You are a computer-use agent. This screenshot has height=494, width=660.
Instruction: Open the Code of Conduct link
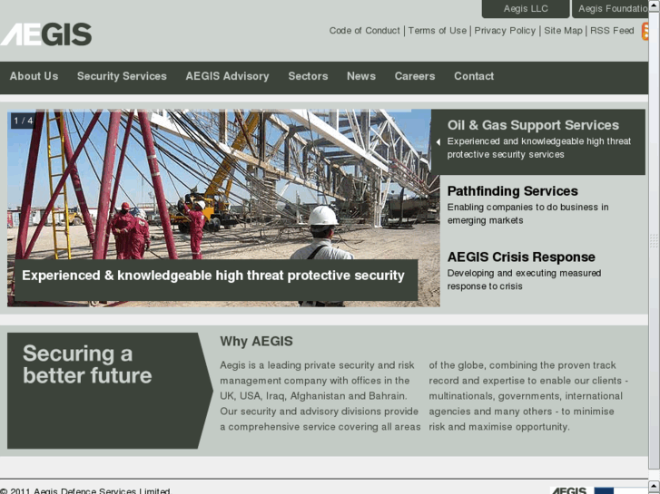click(365, 31)
